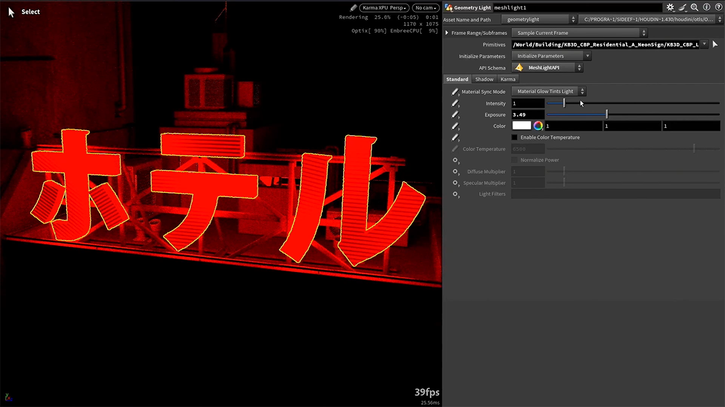
Task: Open the gear settings menu for meshlight1
Action: tap(670, 7)
